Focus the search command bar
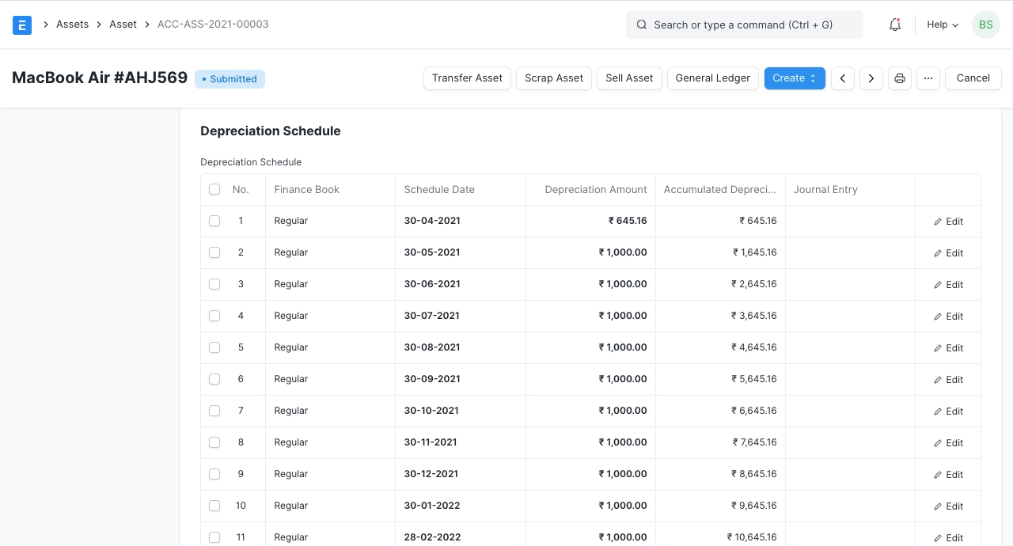Image resolution: width=1013 pixels, height=546 pixels. [744, 25]
